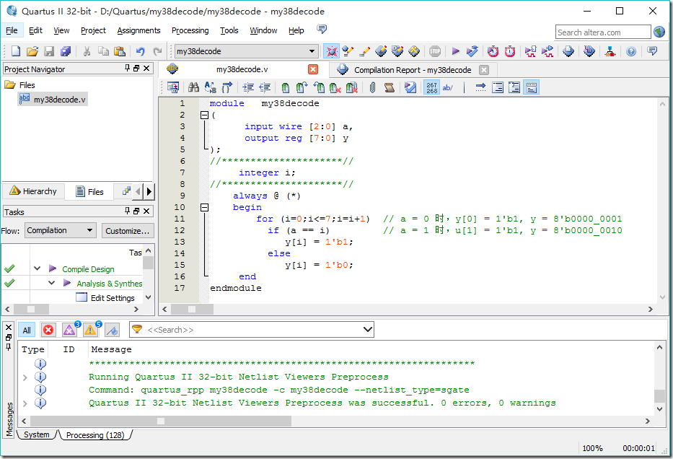Switch to the Hierarchy tab
The image size is (673, 459).
click(x=33, y=191)
